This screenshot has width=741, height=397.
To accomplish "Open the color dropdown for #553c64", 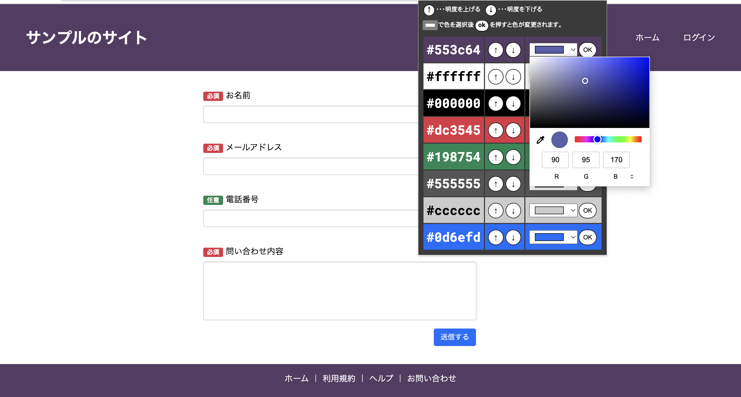I will point(553,49).
